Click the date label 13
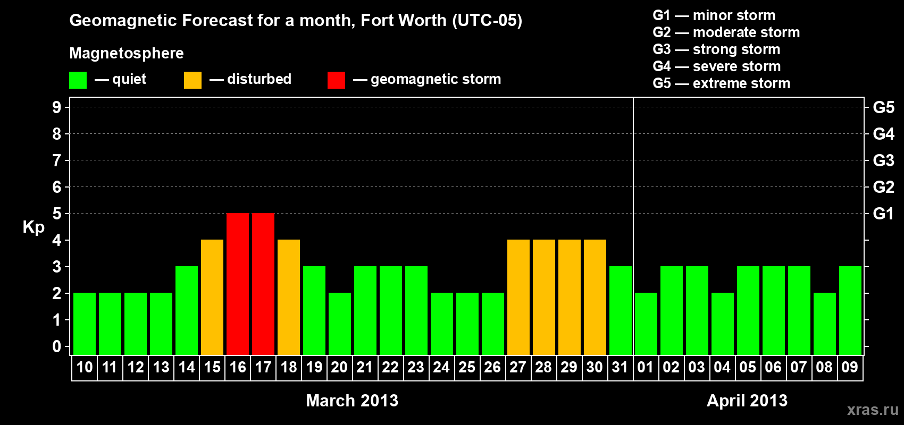 [x=161, y=367]
